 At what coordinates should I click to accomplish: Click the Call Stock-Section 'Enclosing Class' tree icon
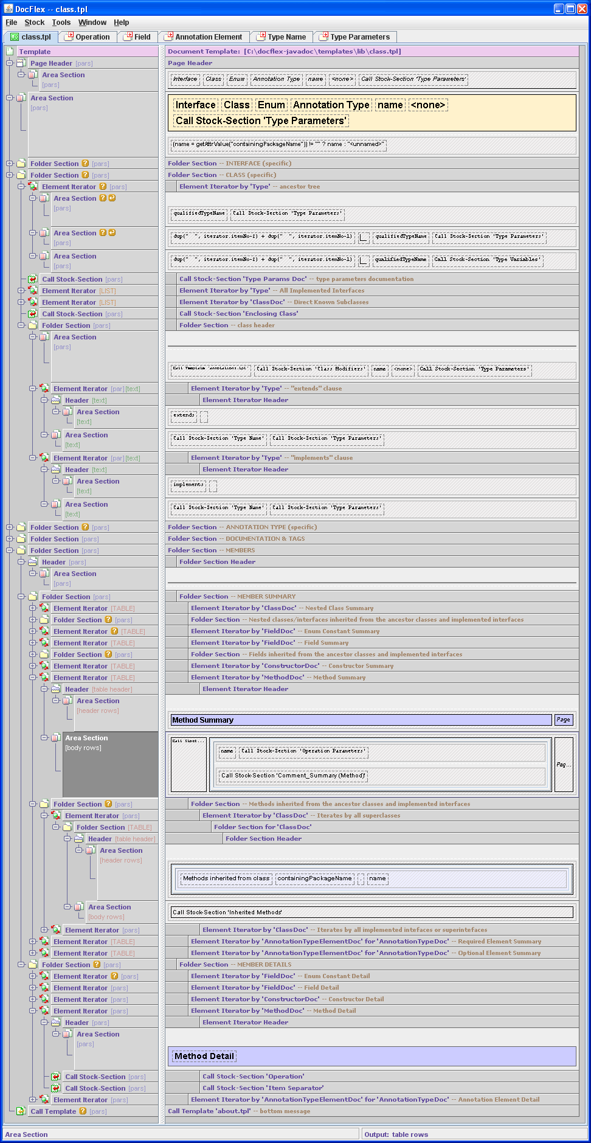point(33,314)
